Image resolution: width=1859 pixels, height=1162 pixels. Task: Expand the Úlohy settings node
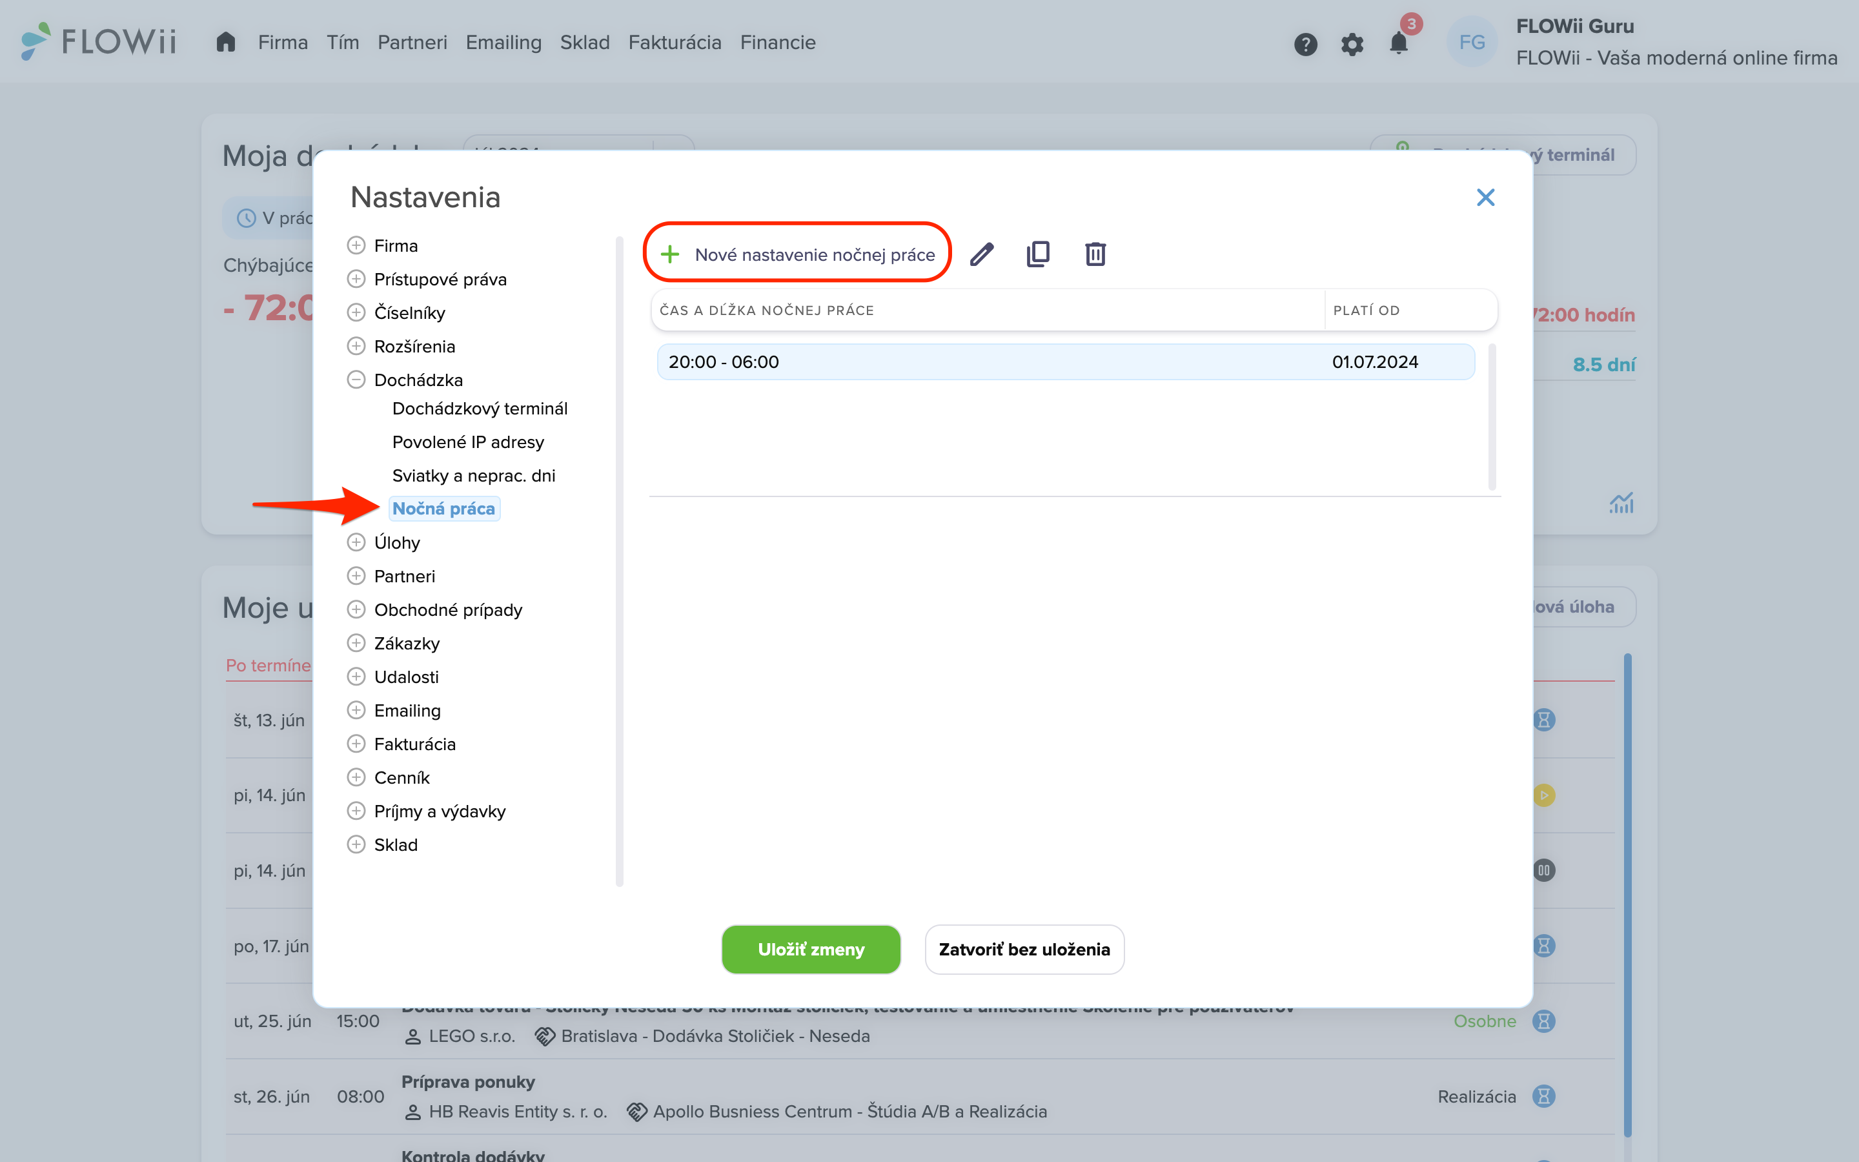click(x=356, y=542)
